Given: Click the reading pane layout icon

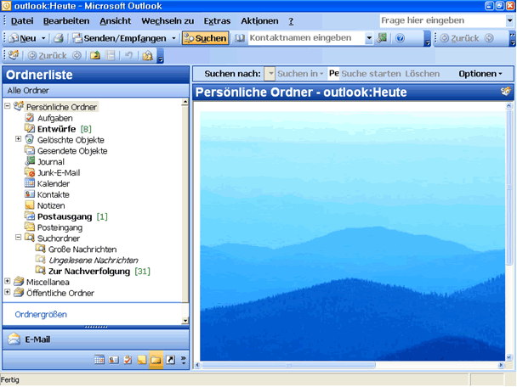Looking at the screenshot, I should 111,56.
